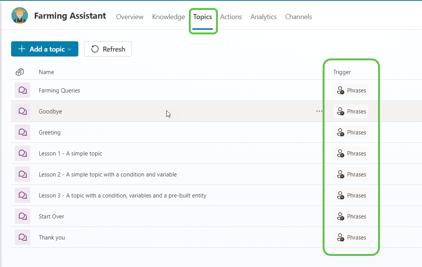Click the topic icon beside Farming Queries

pyautogui.click(x=23, y=91)
